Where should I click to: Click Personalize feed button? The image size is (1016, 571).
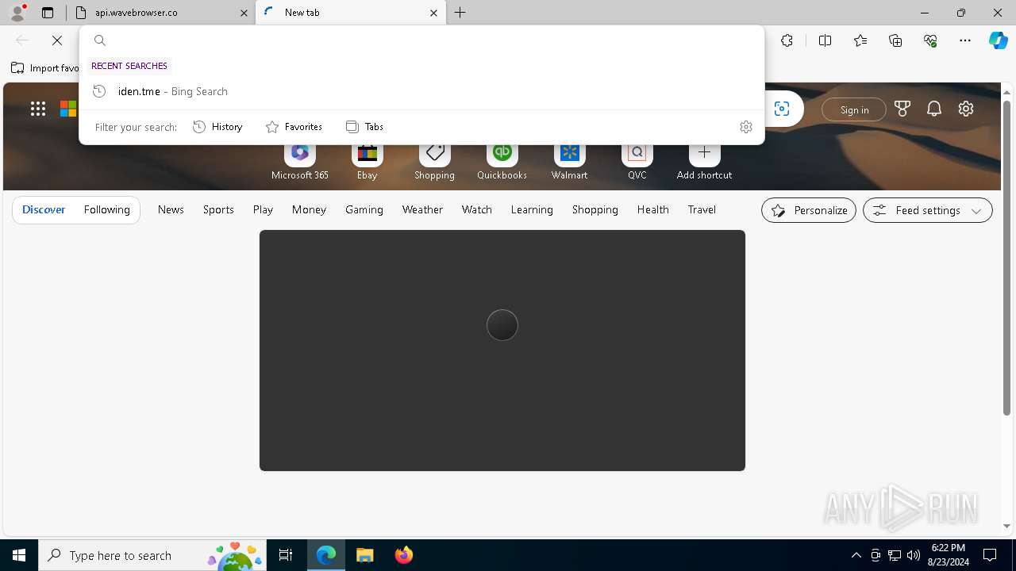point(809,210)
